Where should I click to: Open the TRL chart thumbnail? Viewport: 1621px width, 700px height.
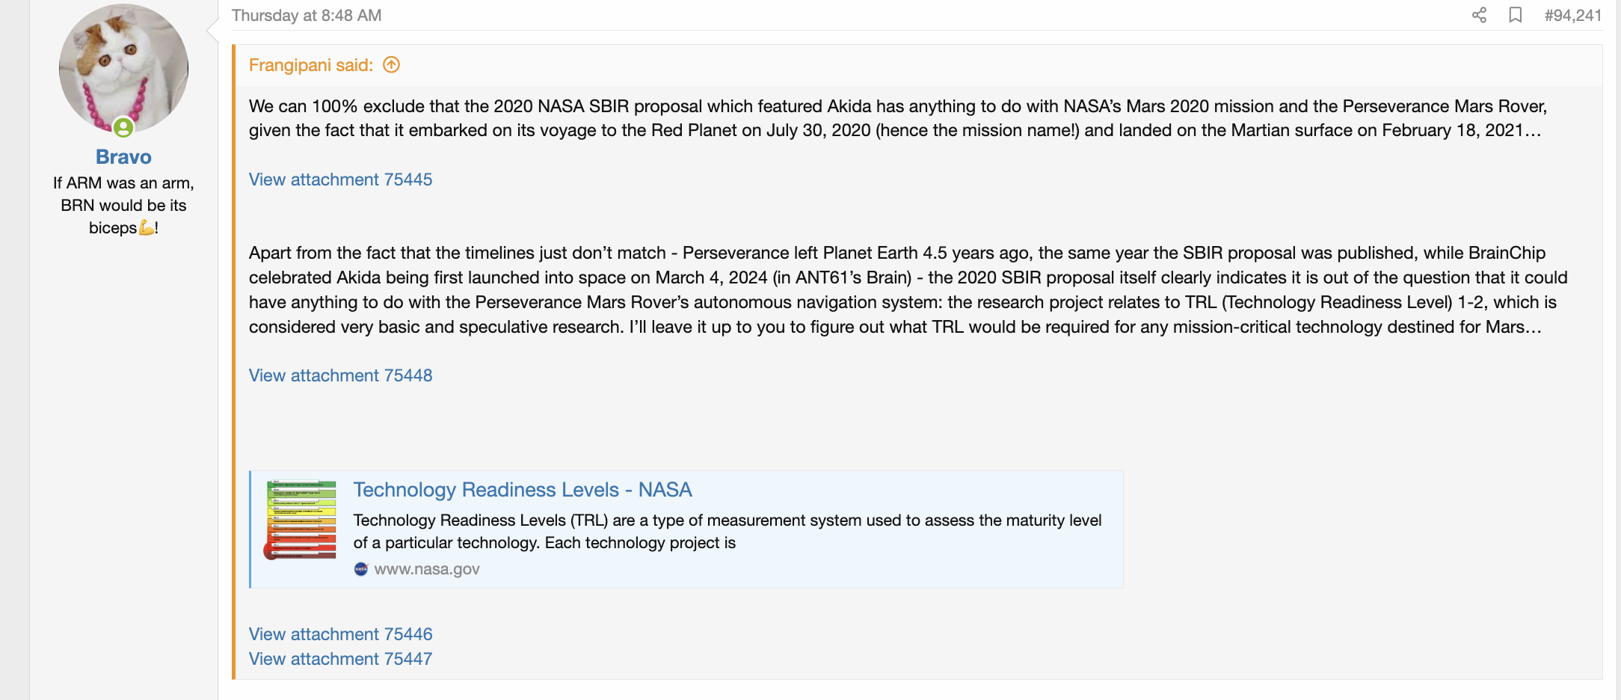coord(301,520)
